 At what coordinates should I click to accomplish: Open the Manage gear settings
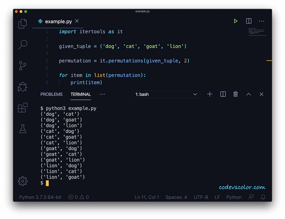23,181
